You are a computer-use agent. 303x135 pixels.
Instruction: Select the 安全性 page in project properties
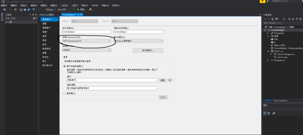click(x=45, y=57)
